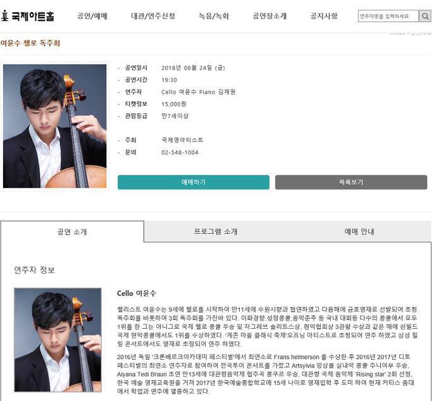
Task: Click the gray 목록보기 list button
Action: (x=351, y=182)
